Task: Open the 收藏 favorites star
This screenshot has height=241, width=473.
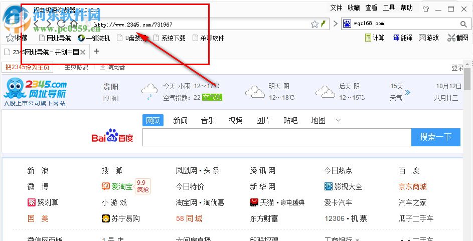Action: pos(17,38)
